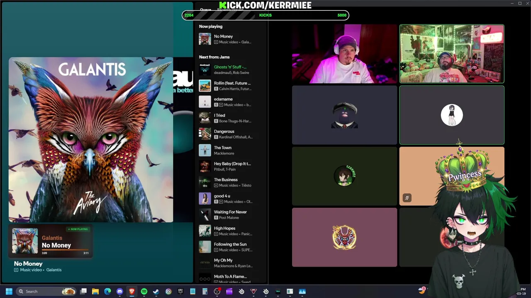Open Task View in the taskbar
The width and height of the screenshot is (531, 298).
pyautogui.click(x=83, y=291)
